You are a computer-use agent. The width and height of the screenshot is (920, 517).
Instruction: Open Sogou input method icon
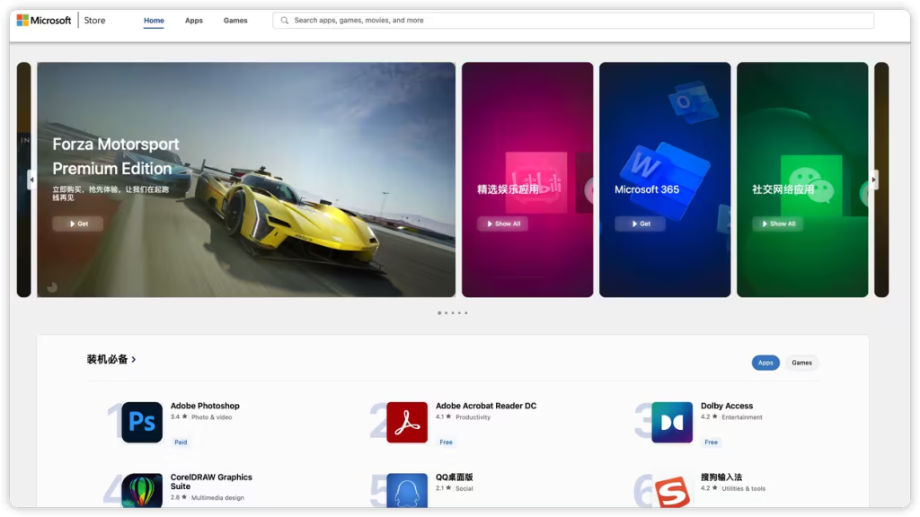672,491
